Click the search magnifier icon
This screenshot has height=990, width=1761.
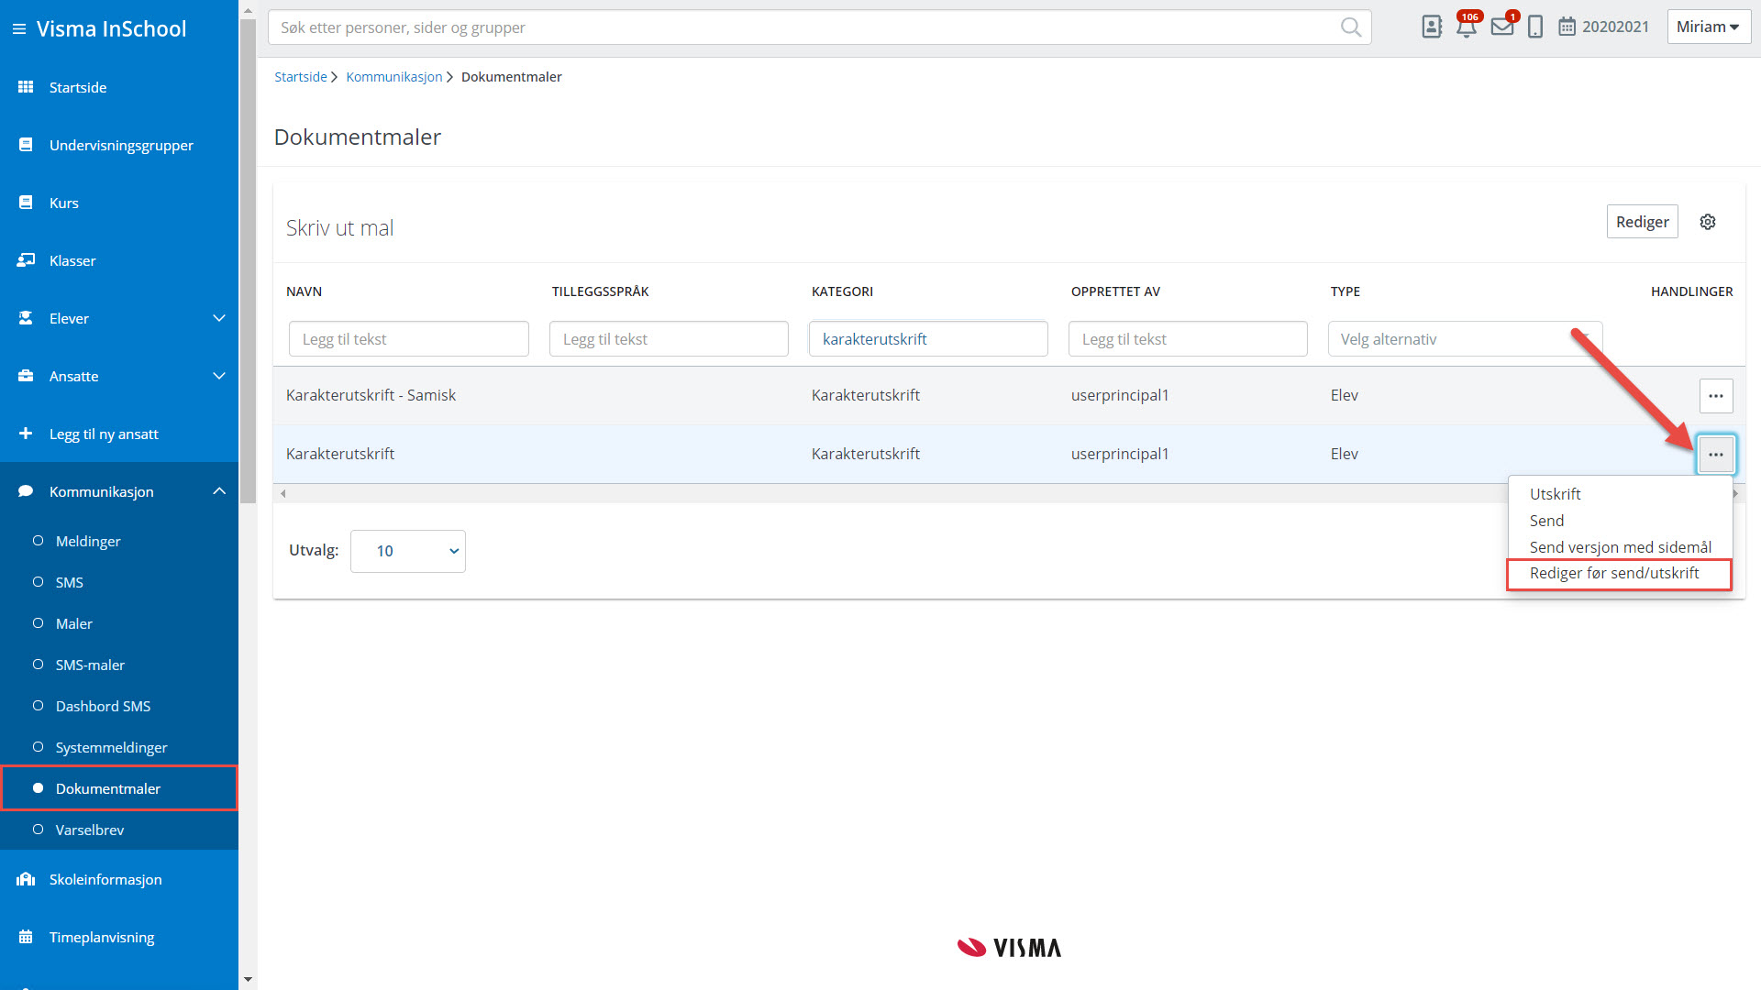[1350, 27]
